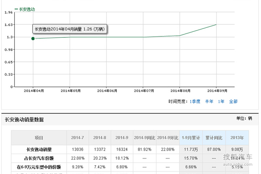The image size is (261, 174).
Task: Toggle the 长安逸动 legend series
Action: pos(25,9)
